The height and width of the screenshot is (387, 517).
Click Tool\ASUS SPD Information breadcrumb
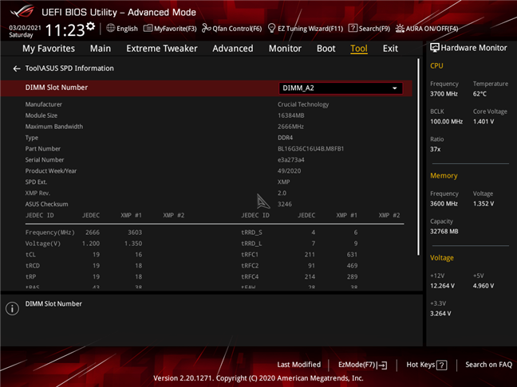pos(69,68)
